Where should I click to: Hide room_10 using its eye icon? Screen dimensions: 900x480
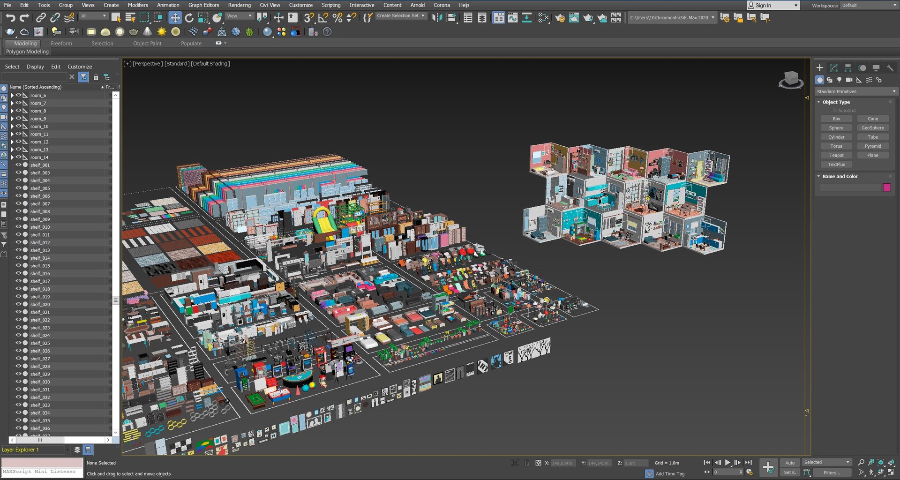[x=19, y=126]
